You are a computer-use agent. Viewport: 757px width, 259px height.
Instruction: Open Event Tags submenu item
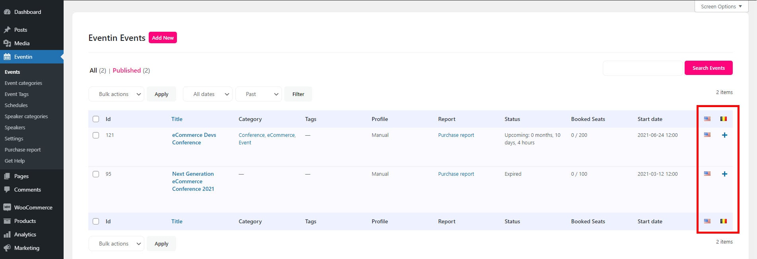(17, 94)
